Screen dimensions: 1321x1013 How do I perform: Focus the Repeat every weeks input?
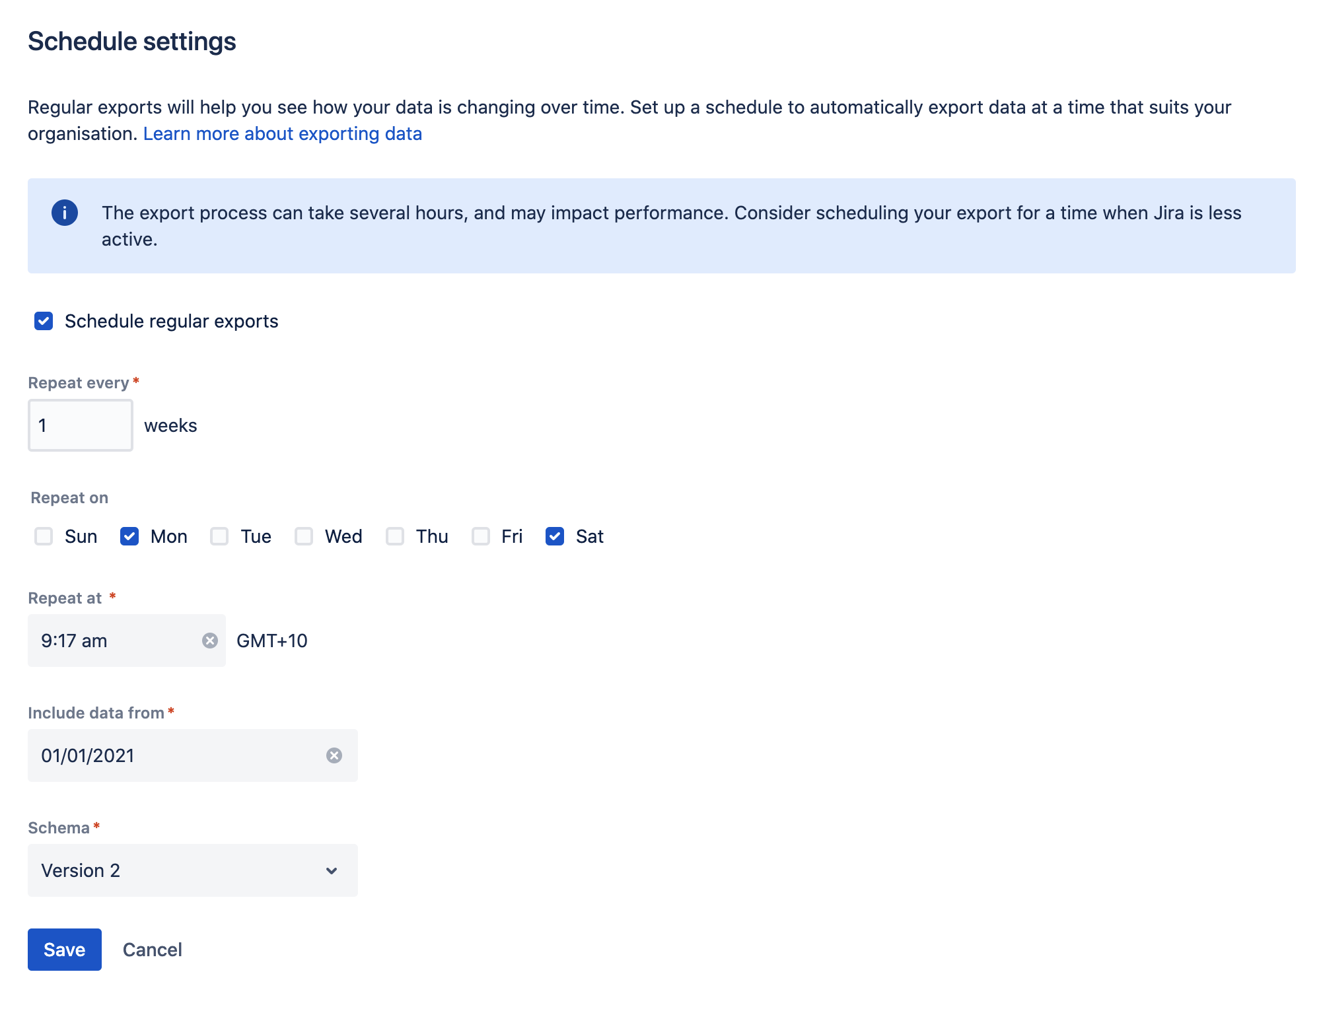pyautogui.click(x=81, y=425)
